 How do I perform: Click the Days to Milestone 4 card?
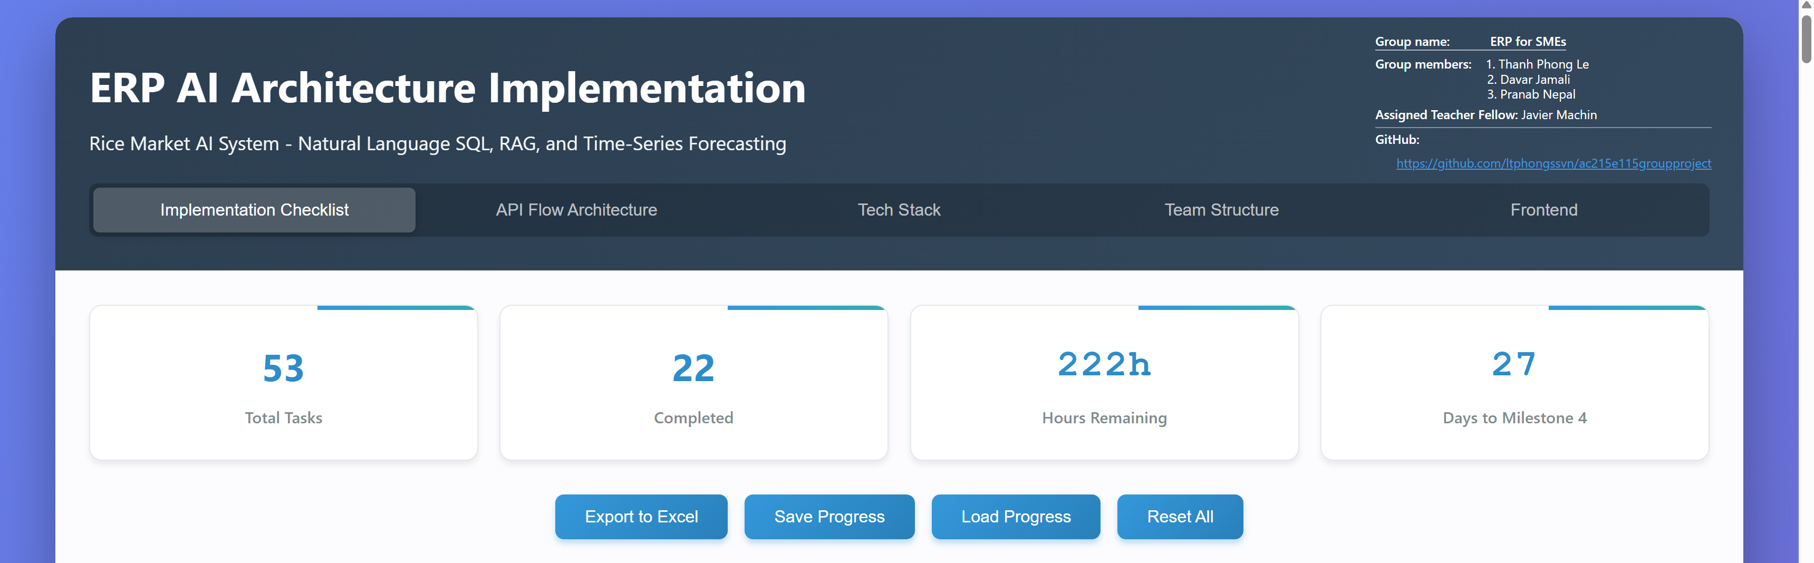tap(1514, 383)
